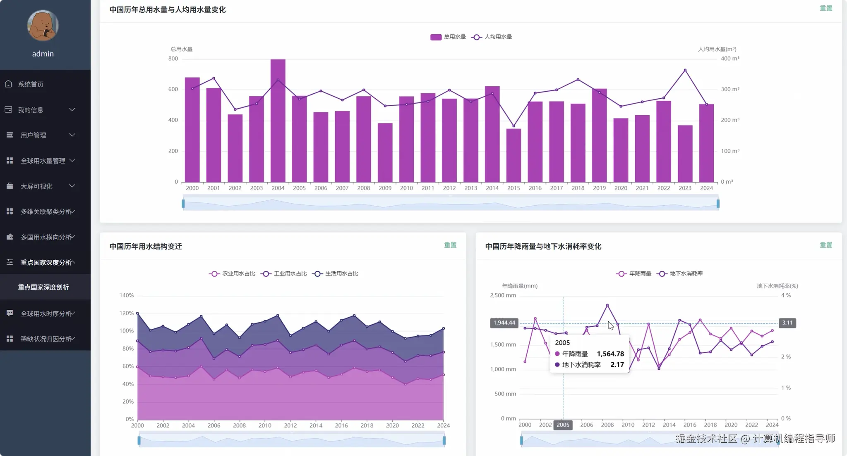Click 重置 on the 总用水量 chart

click(x=826, y=8)
